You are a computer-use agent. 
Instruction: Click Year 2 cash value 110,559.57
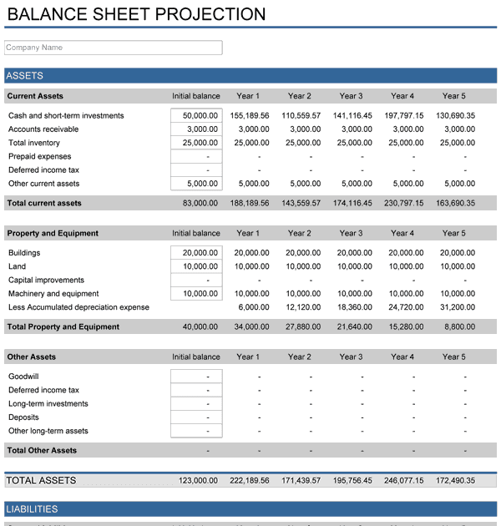pyautogui.click(x=301, y=116)
